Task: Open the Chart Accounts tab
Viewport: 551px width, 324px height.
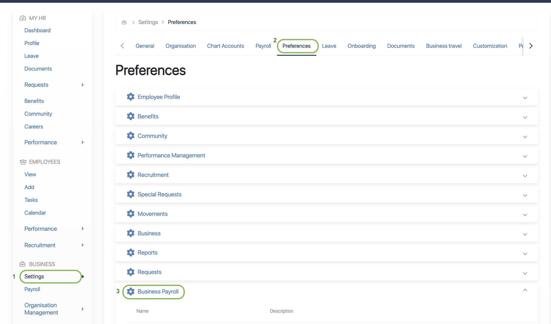Action: click(225, 46)
